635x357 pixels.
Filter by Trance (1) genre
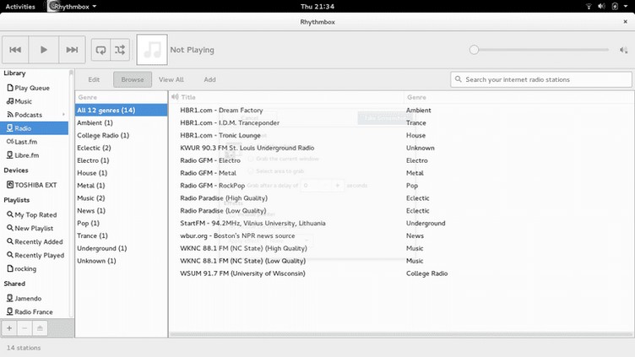pos(121,235)
